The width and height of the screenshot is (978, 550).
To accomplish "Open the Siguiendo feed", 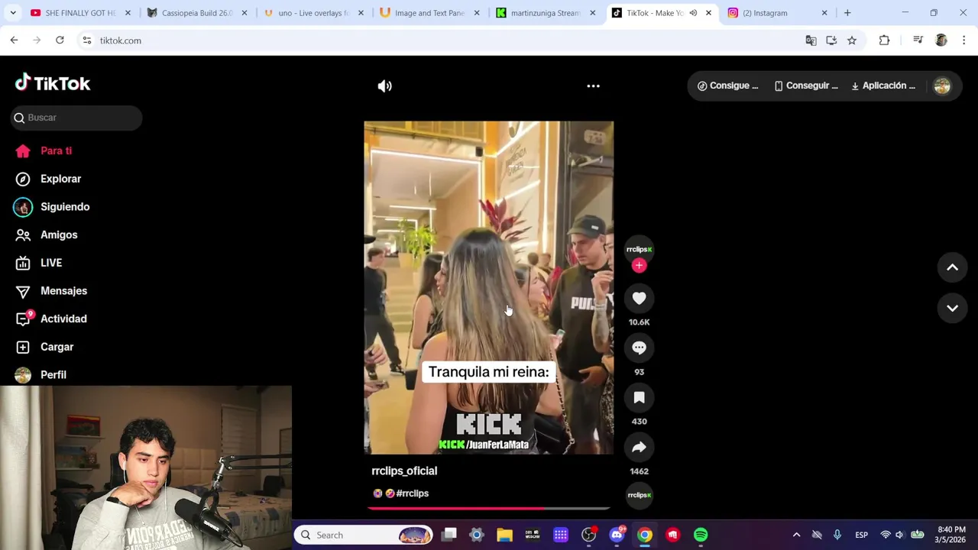I will click(x=65, y=207).
